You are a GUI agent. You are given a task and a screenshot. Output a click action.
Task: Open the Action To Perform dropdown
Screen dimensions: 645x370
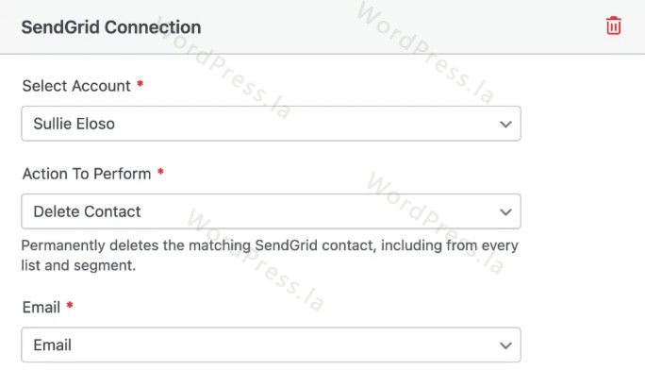point(271,211)
